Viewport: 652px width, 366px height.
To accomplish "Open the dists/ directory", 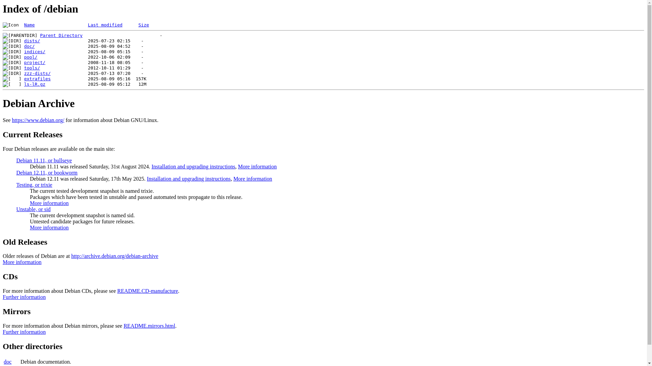I will point(32,41).
